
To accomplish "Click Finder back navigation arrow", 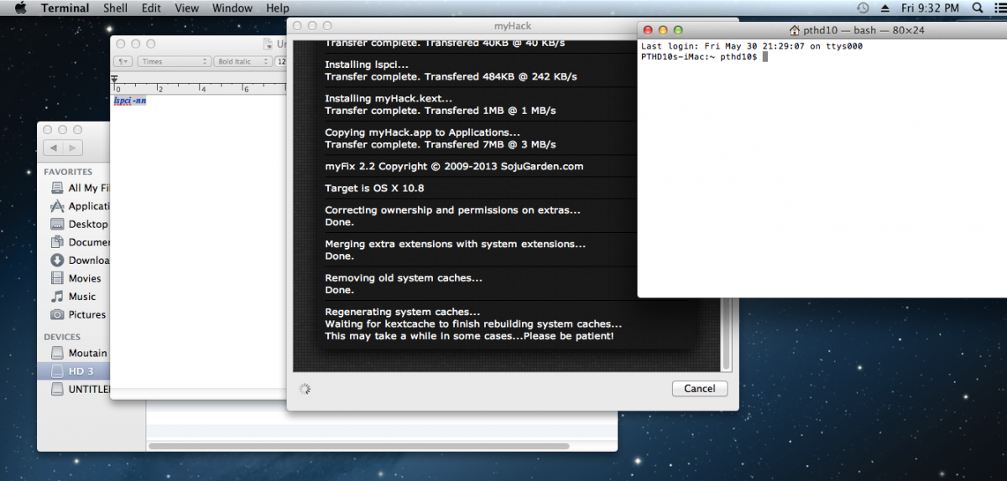I will pos(54,147).
